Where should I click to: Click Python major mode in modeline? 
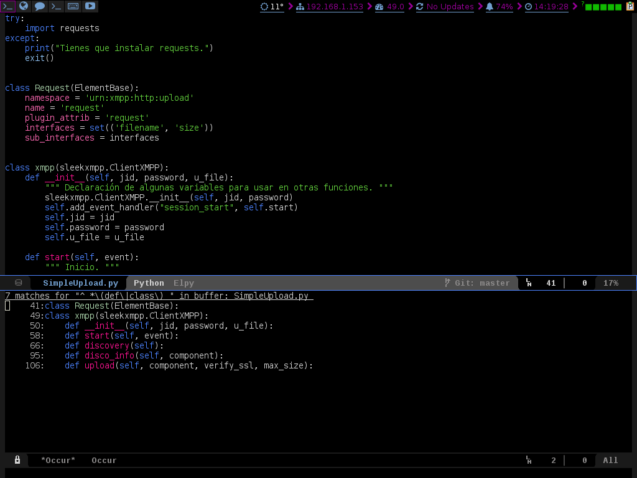click(149, 283)
